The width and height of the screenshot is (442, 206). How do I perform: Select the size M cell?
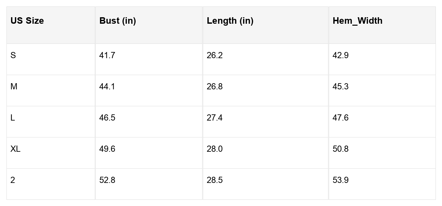(x=14, y=87)
